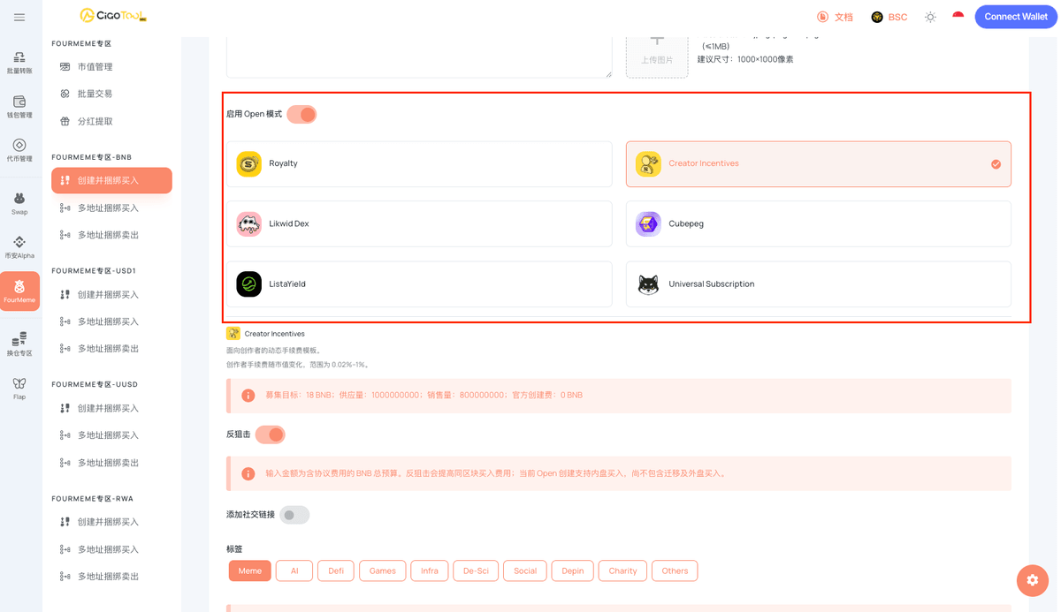The width and height of the screenshot is (1061, 612).
Task: Click the Connect Wallet button
Action: coord(1016,17)
